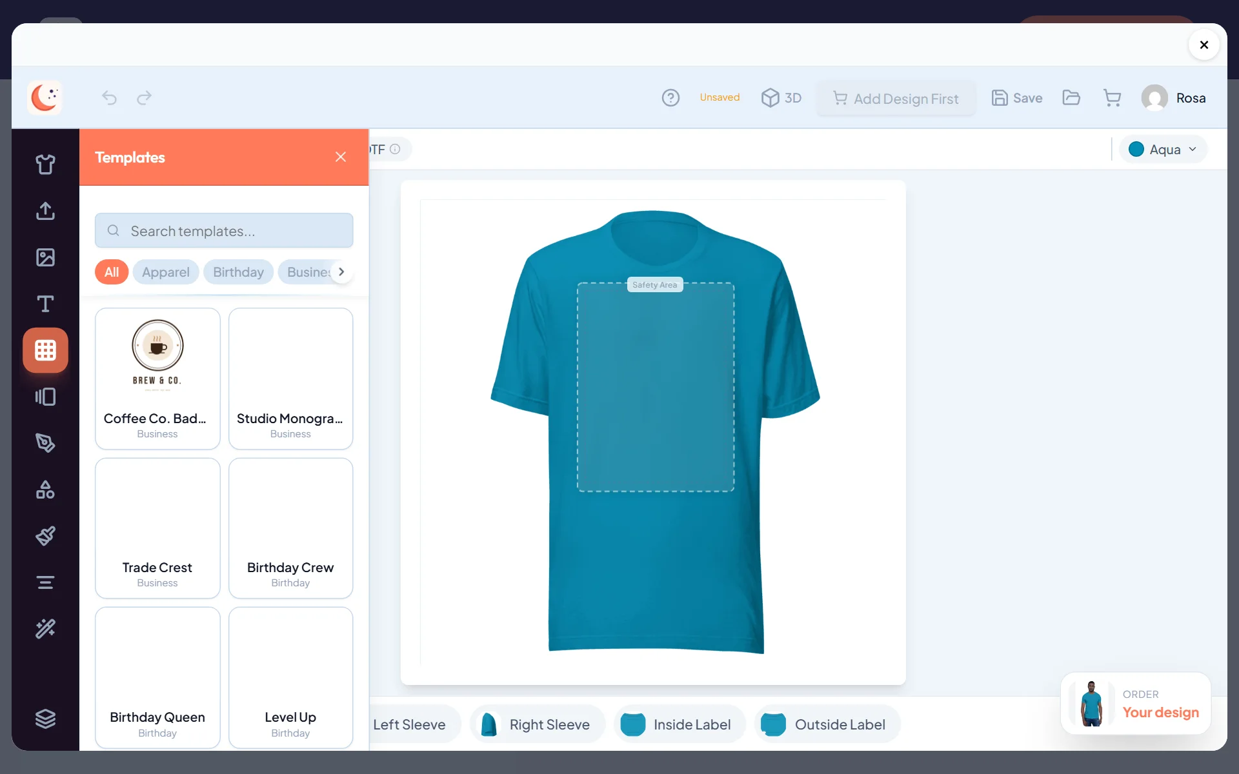Choose the Birthday Queen template
This screenshot has height=774, width=1239.
coord(157,678)
